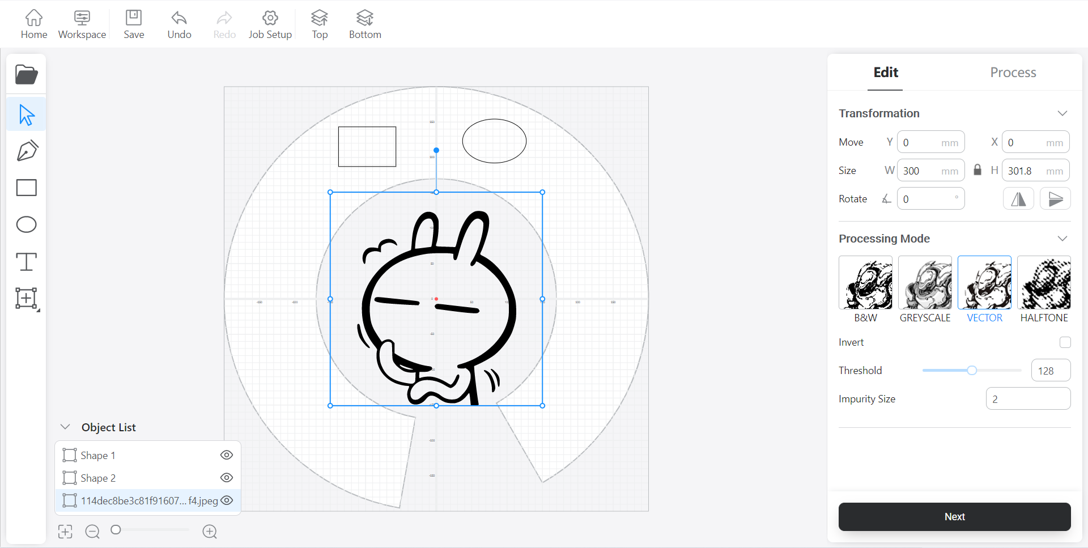Hide the jpeg image layer
Viewport: 1088px width, 548px height.
(x=227, y=500)
